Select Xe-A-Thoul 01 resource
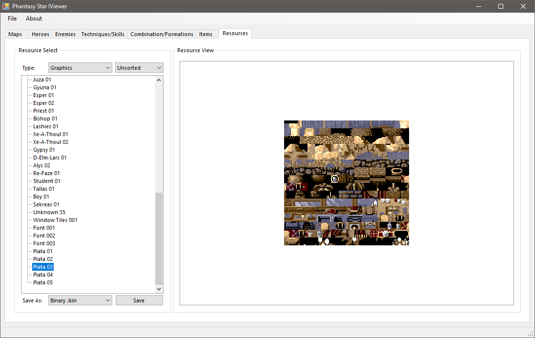 coord(50,135)
